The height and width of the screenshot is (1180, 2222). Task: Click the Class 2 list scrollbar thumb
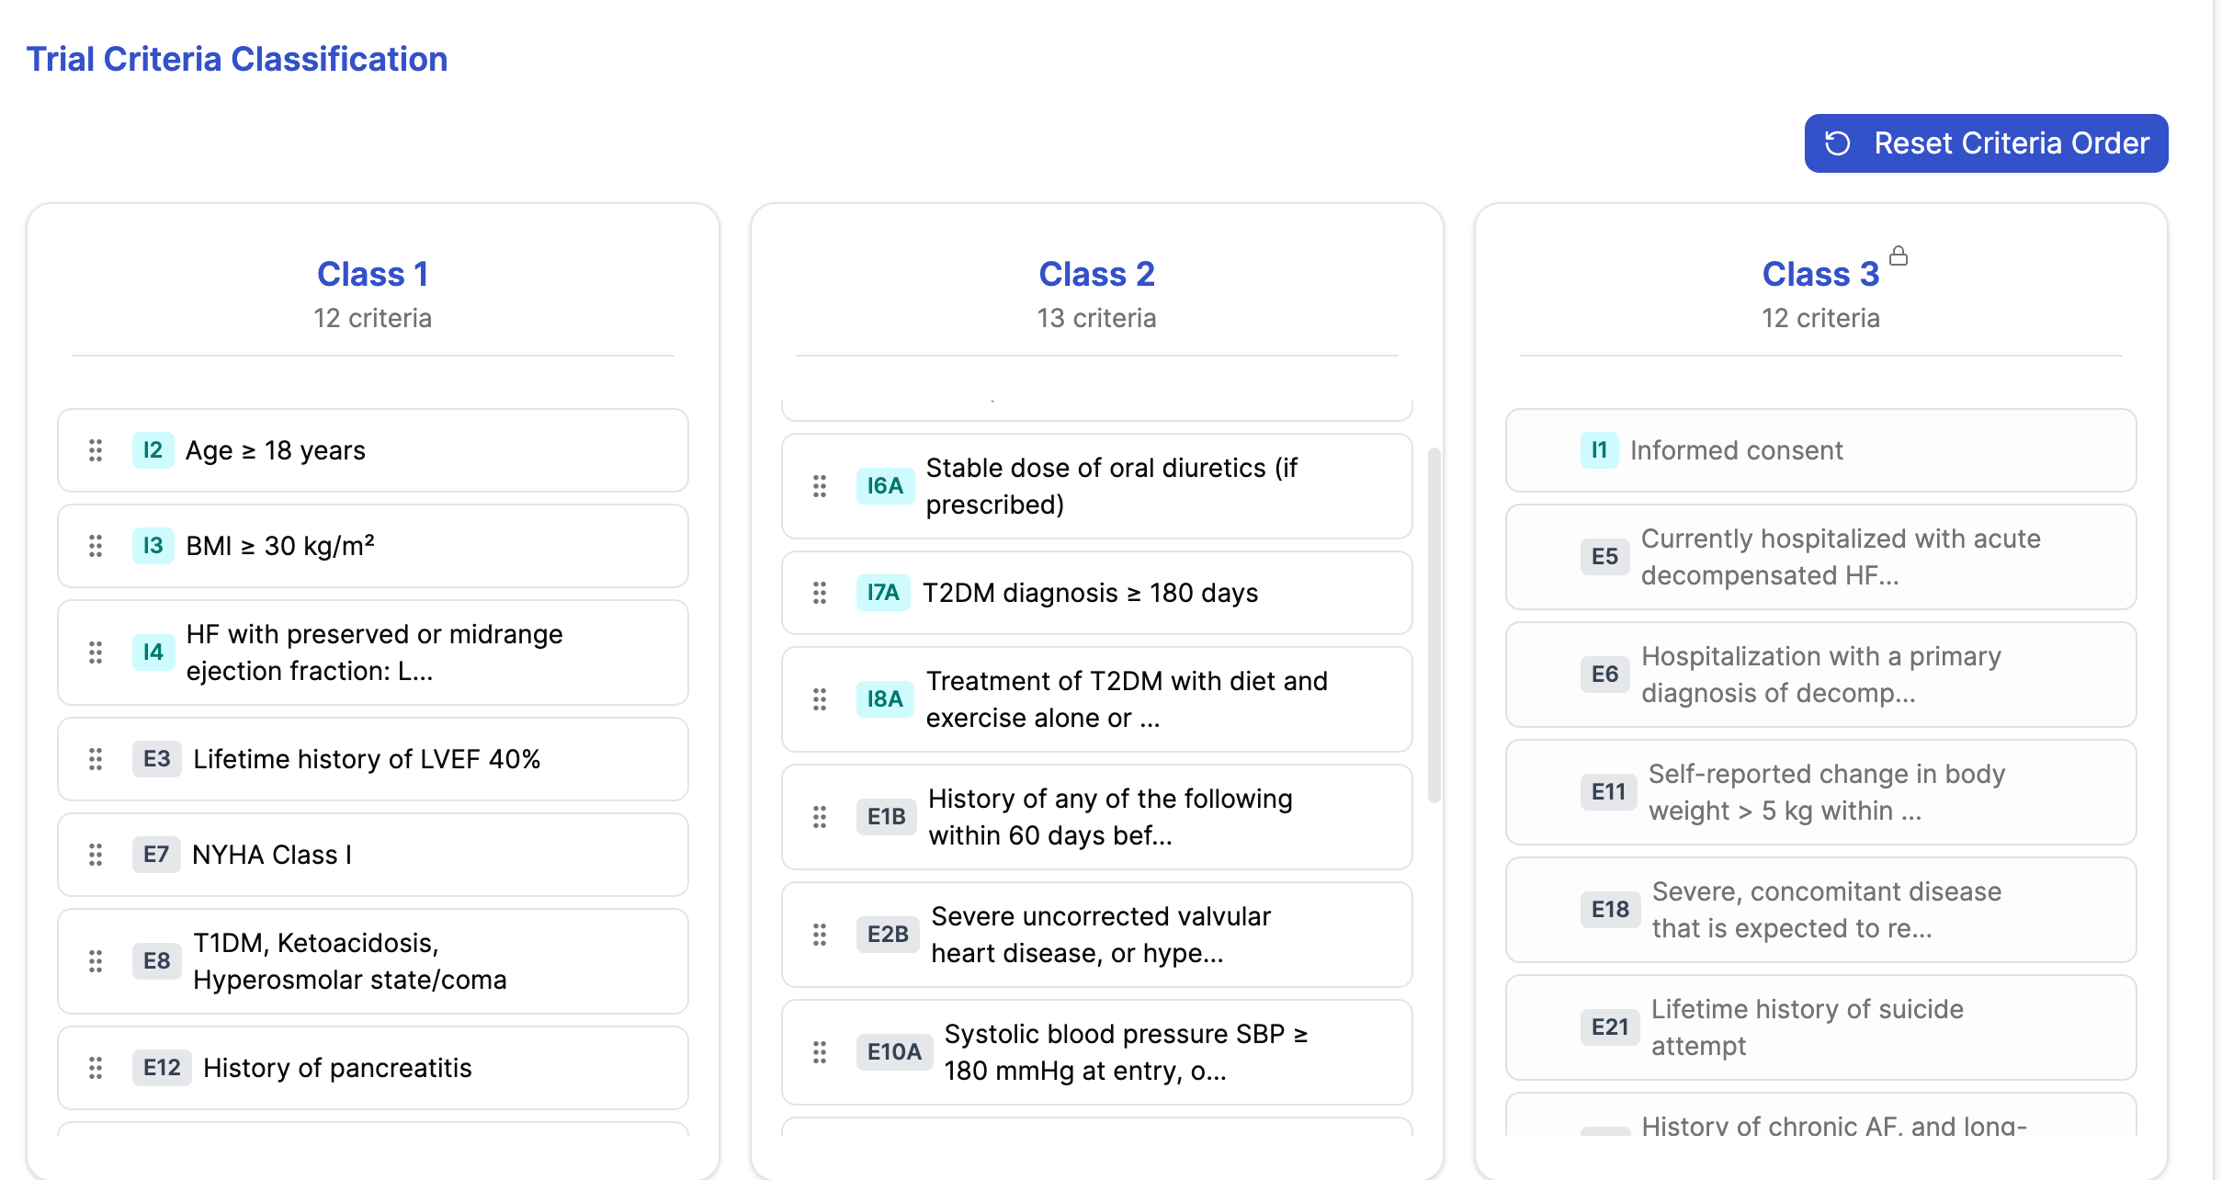pyautogui.click(x=1434, y=625)
